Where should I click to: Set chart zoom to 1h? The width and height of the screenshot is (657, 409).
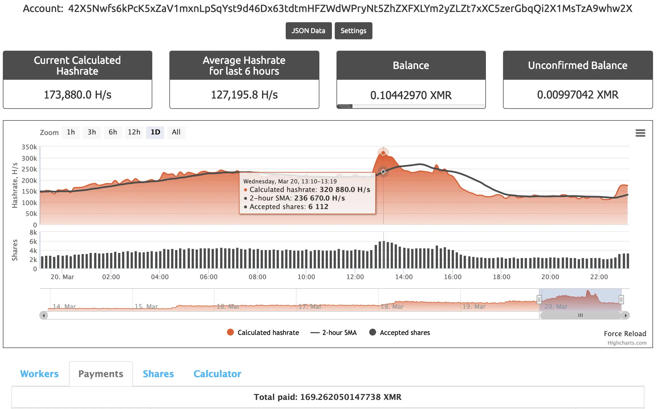(x=71, y=132)
